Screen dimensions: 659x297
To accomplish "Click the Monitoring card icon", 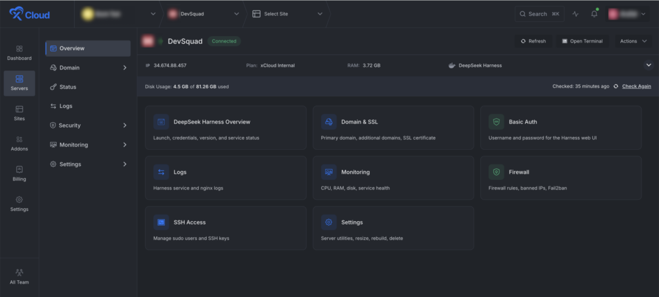I will click(329, 172).
